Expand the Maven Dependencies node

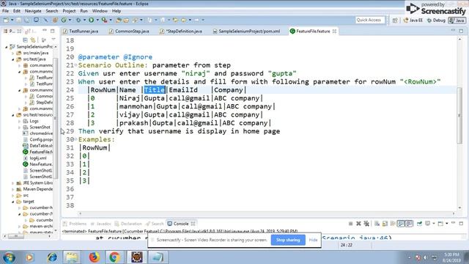point(13,189)
